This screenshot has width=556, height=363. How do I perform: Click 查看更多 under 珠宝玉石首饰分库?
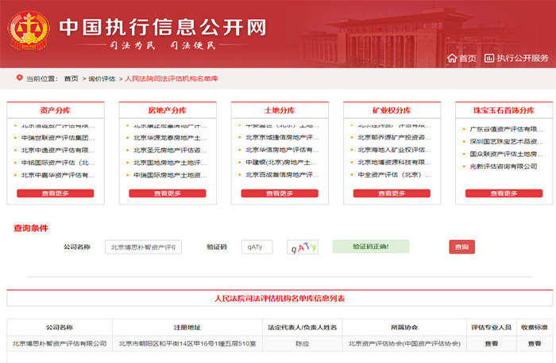pyautogui.click(x=502, y=193)
